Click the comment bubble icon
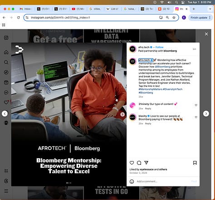The width and height of the screenshot is (215, 200). point(139,163)
